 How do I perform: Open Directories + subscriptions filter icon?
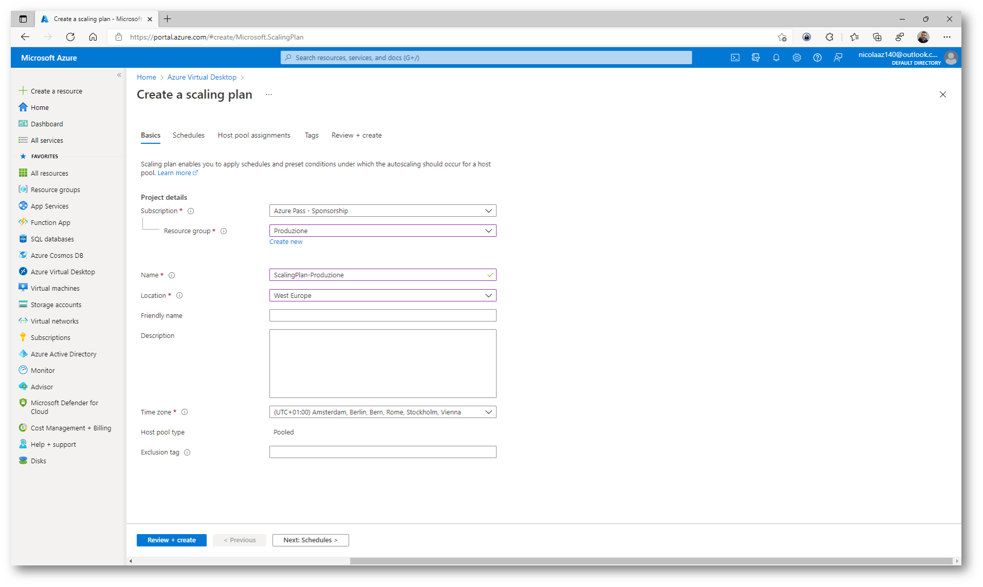click(x=755, y=58)
